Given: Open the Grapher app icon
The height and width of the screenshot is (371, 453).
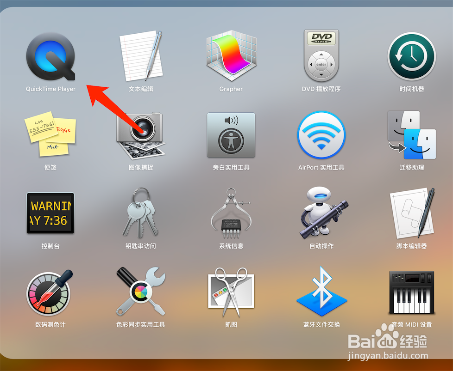Looking at the screenshot, I should pos(231,55).
